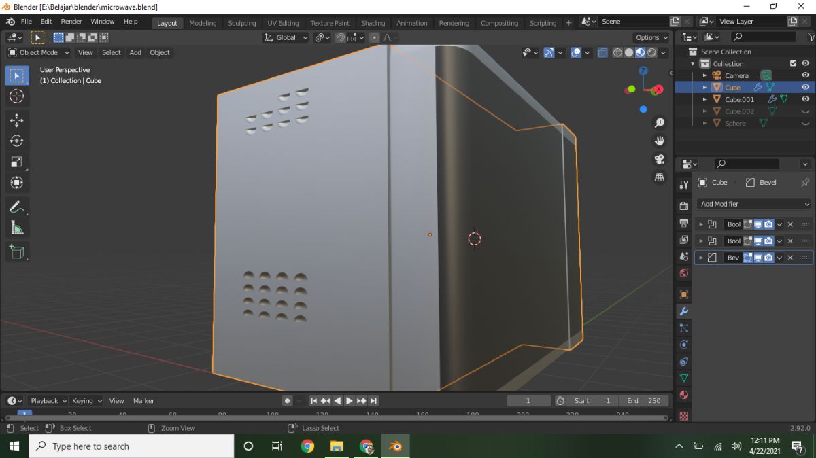Open the Output properties tab

684,223
